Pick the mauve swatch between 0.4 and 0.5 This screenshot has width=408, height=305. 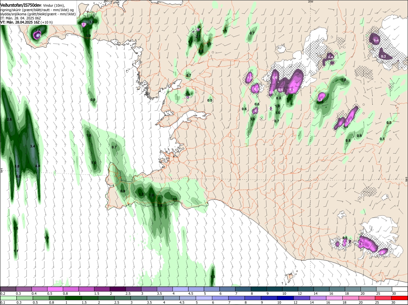click(40, 289)
